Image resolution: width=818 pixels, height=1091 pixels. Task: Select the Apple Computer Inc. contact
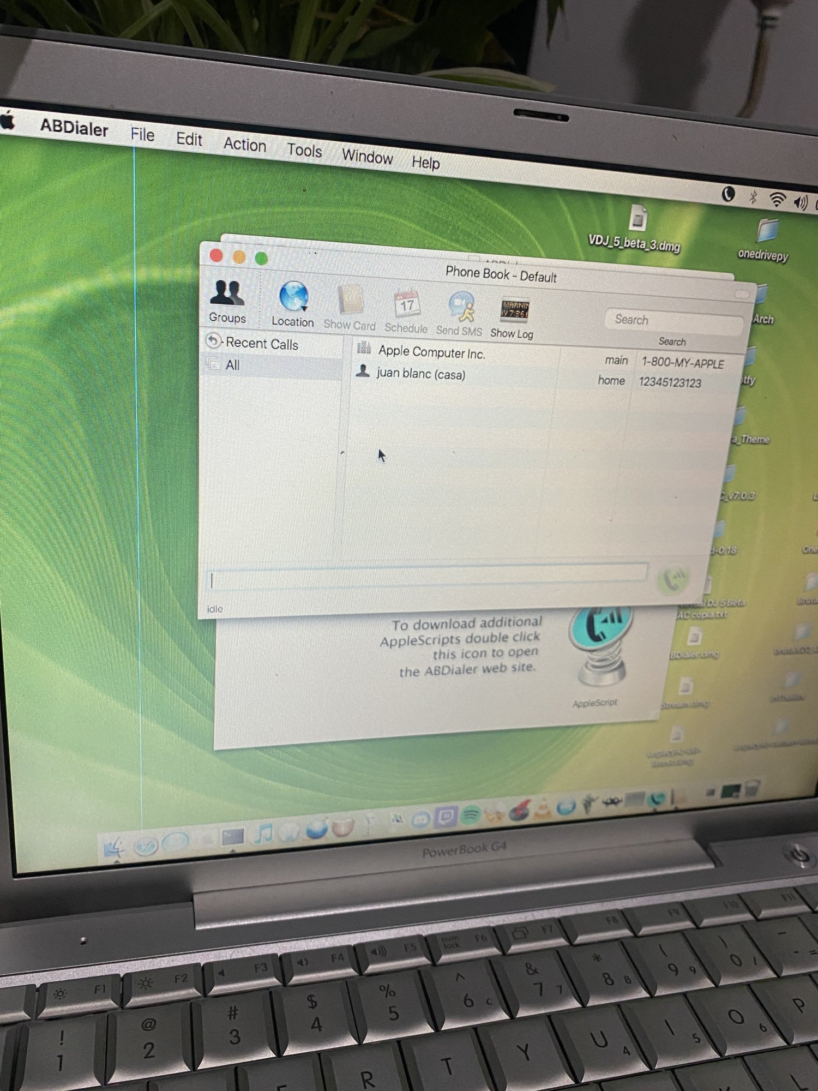(431, 352)
